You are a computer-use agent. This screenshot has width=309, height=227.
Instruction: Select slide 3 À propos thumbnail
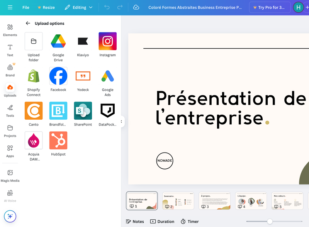coord(215,201)
